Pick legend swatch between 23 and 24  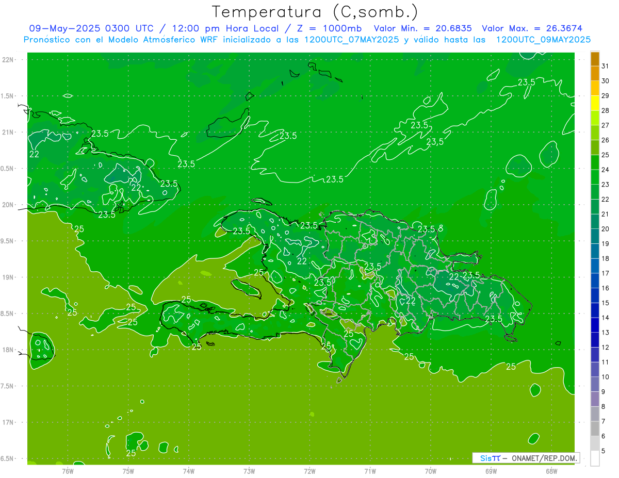click(595, 177)
